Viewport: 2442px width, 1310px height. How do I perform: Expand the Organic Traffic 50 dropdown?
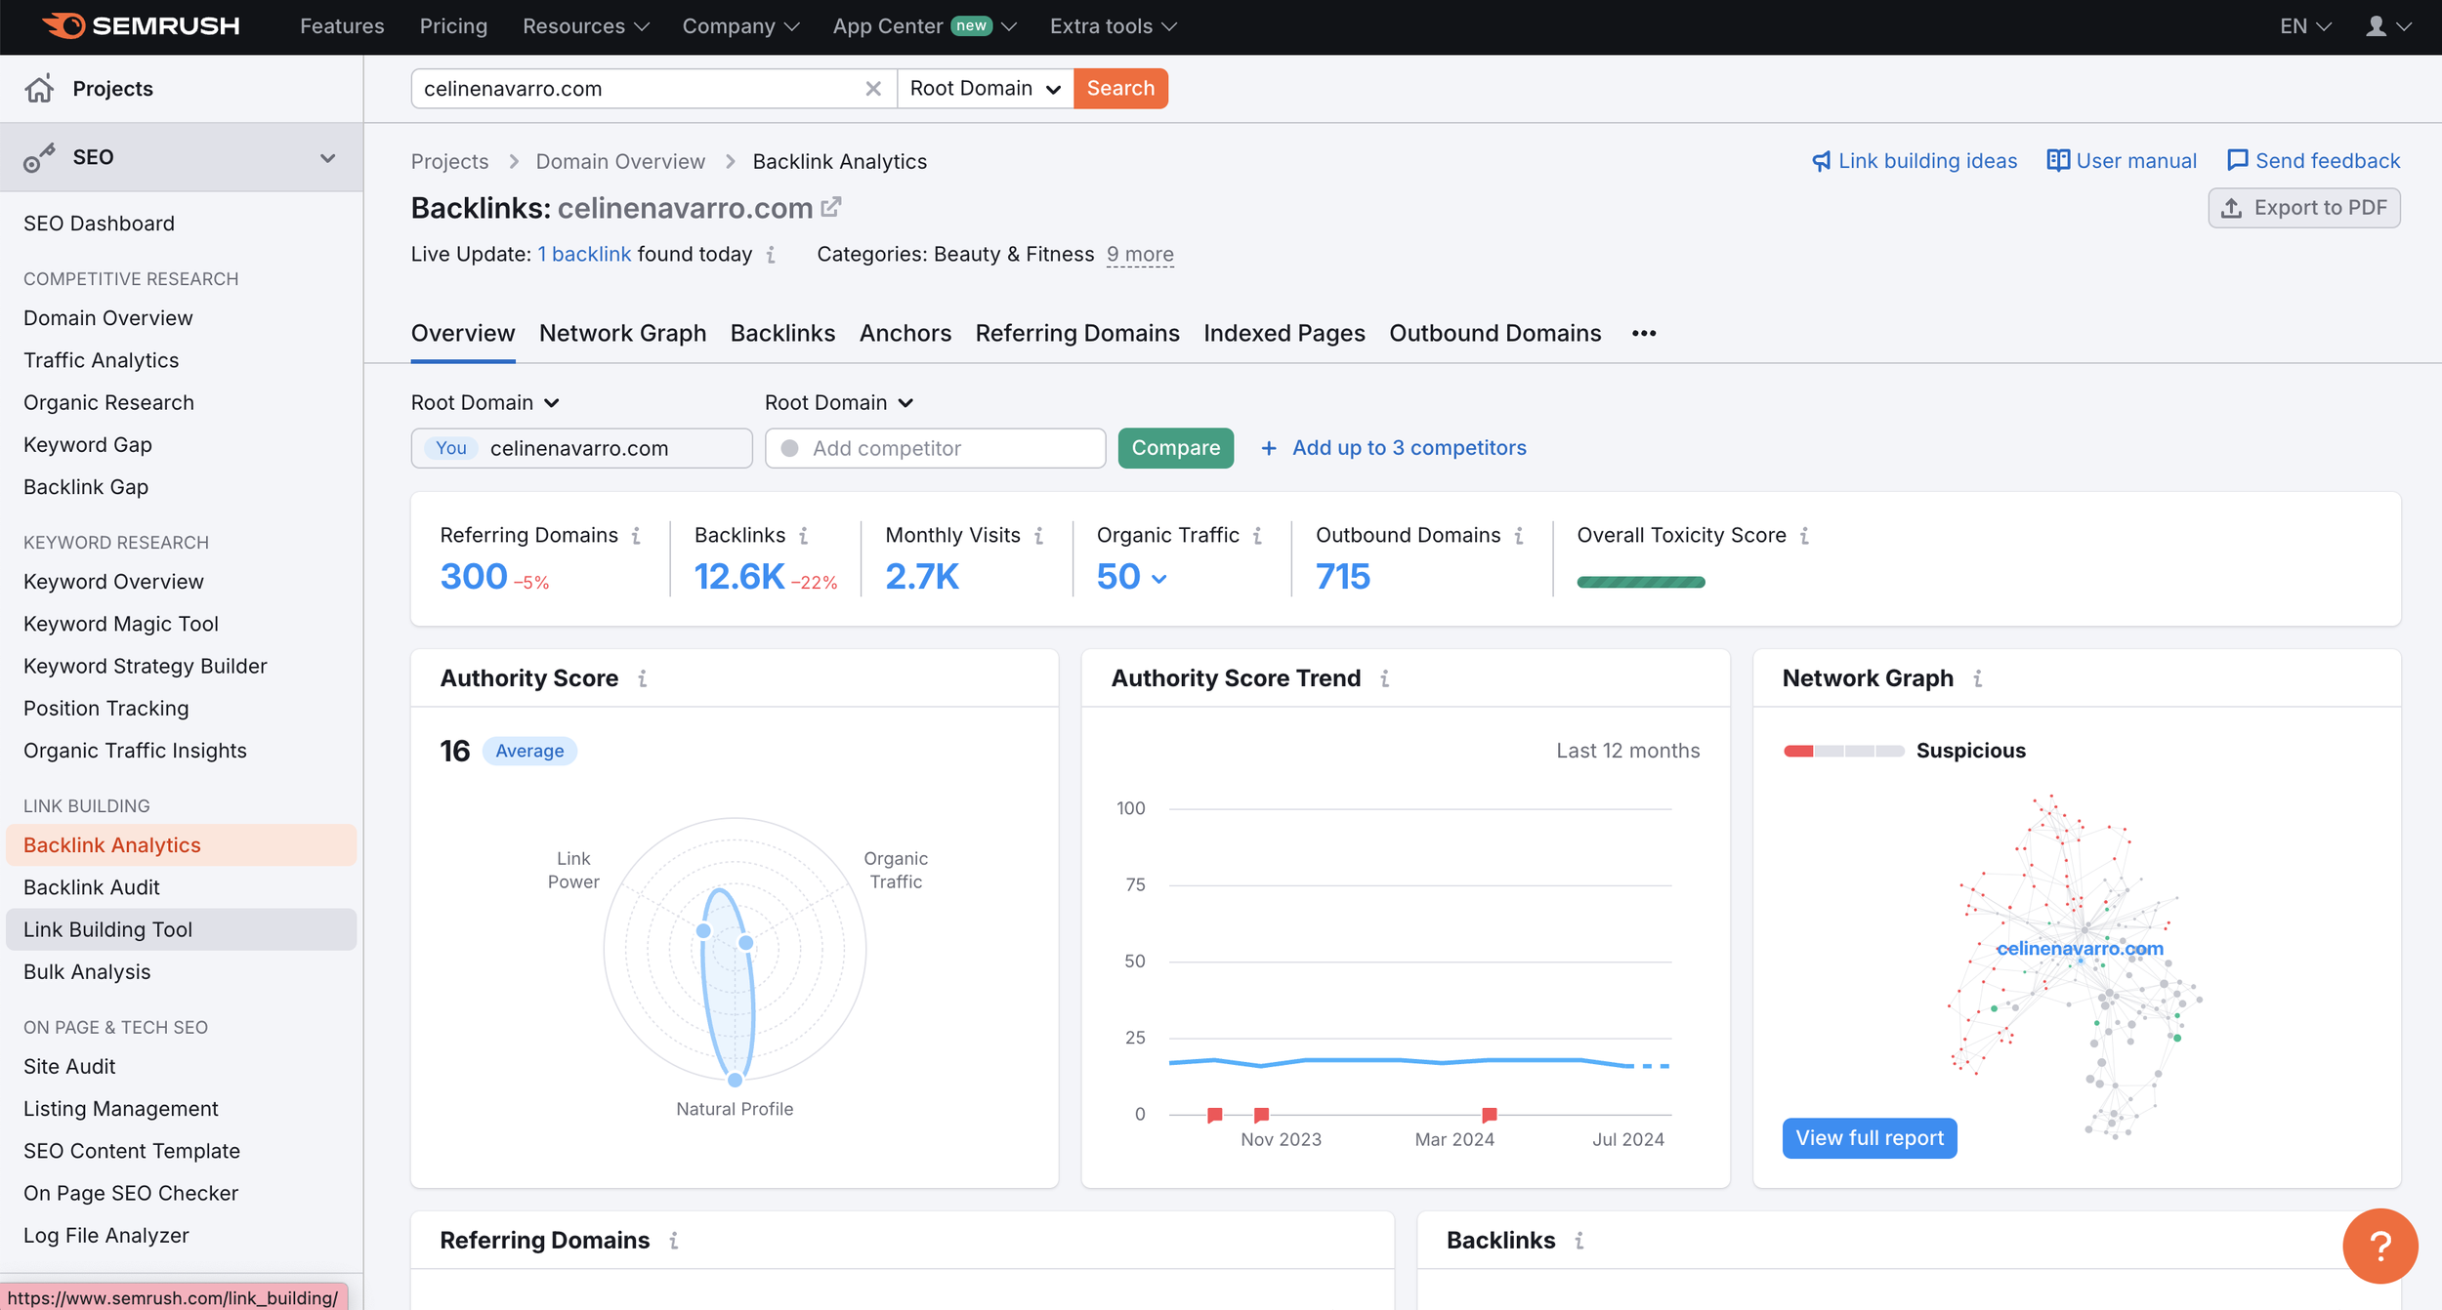[1158, 578]
